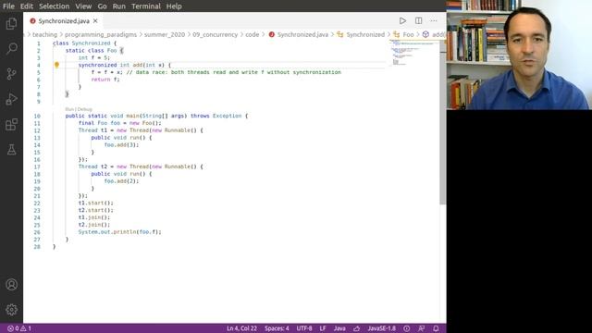Open the File menu
592x333 pixels.
[x=8, y=6]
